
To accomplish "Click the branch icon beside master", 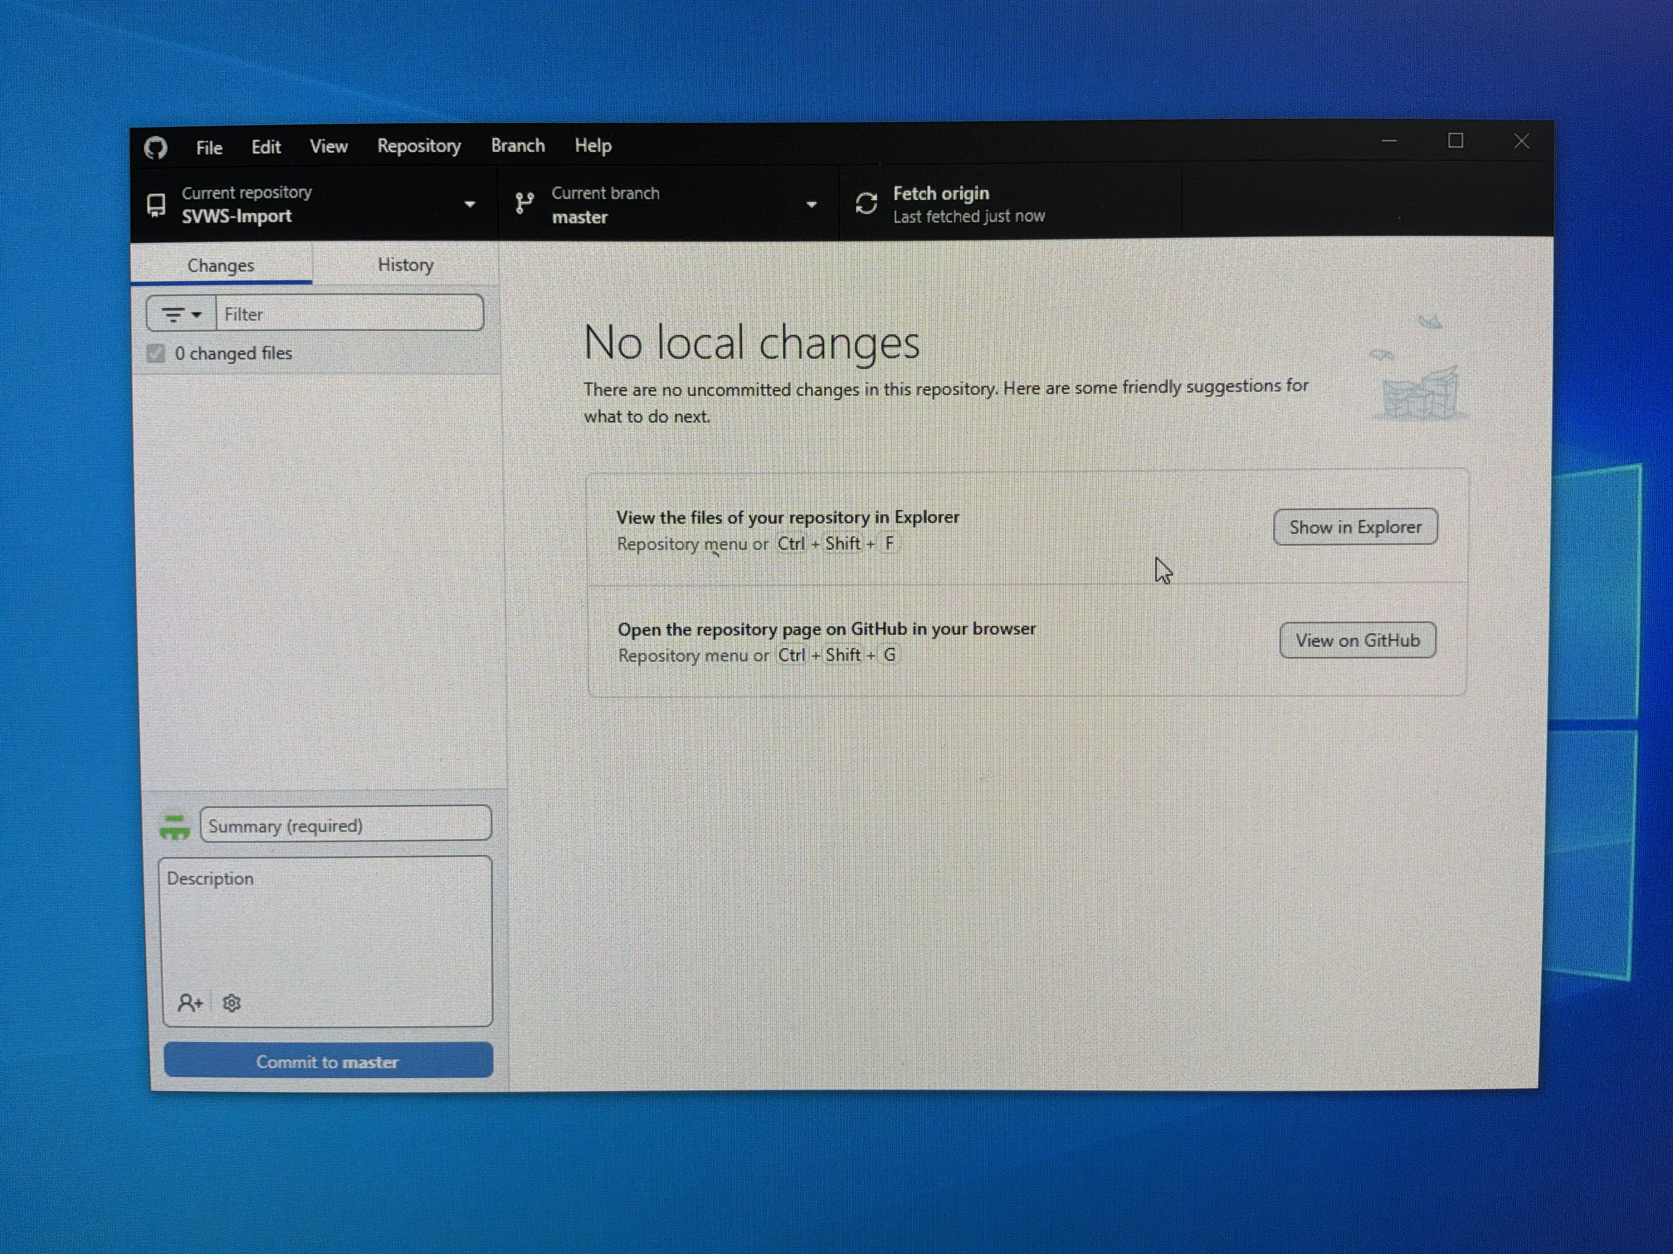I will pyautogui.click(x=524, y=203).
